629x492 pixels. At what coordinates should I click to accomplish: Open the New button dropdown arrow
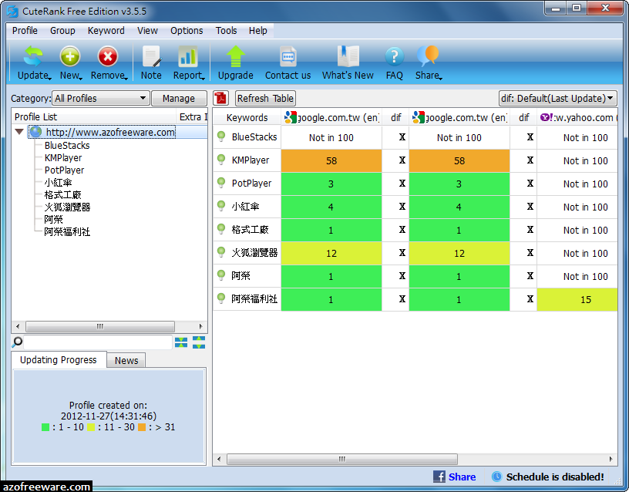(81, 79)
